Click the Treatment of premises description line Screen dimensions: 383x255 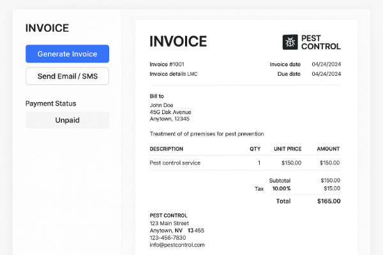tap(207, 134)
